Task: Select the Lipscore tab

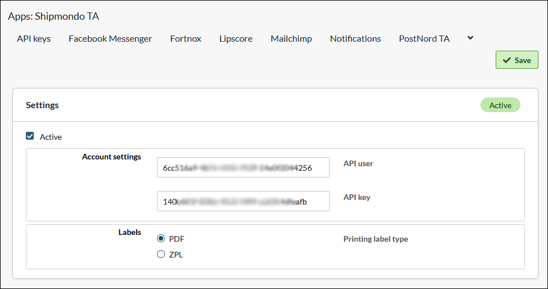Action: point(236,39)
